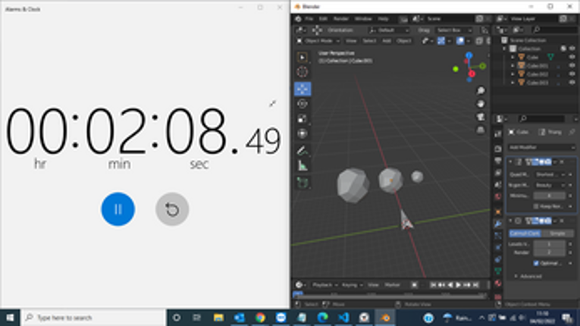Toggle the camera view icon in viewport
The image size is (580, 326).
coord(481,117)
